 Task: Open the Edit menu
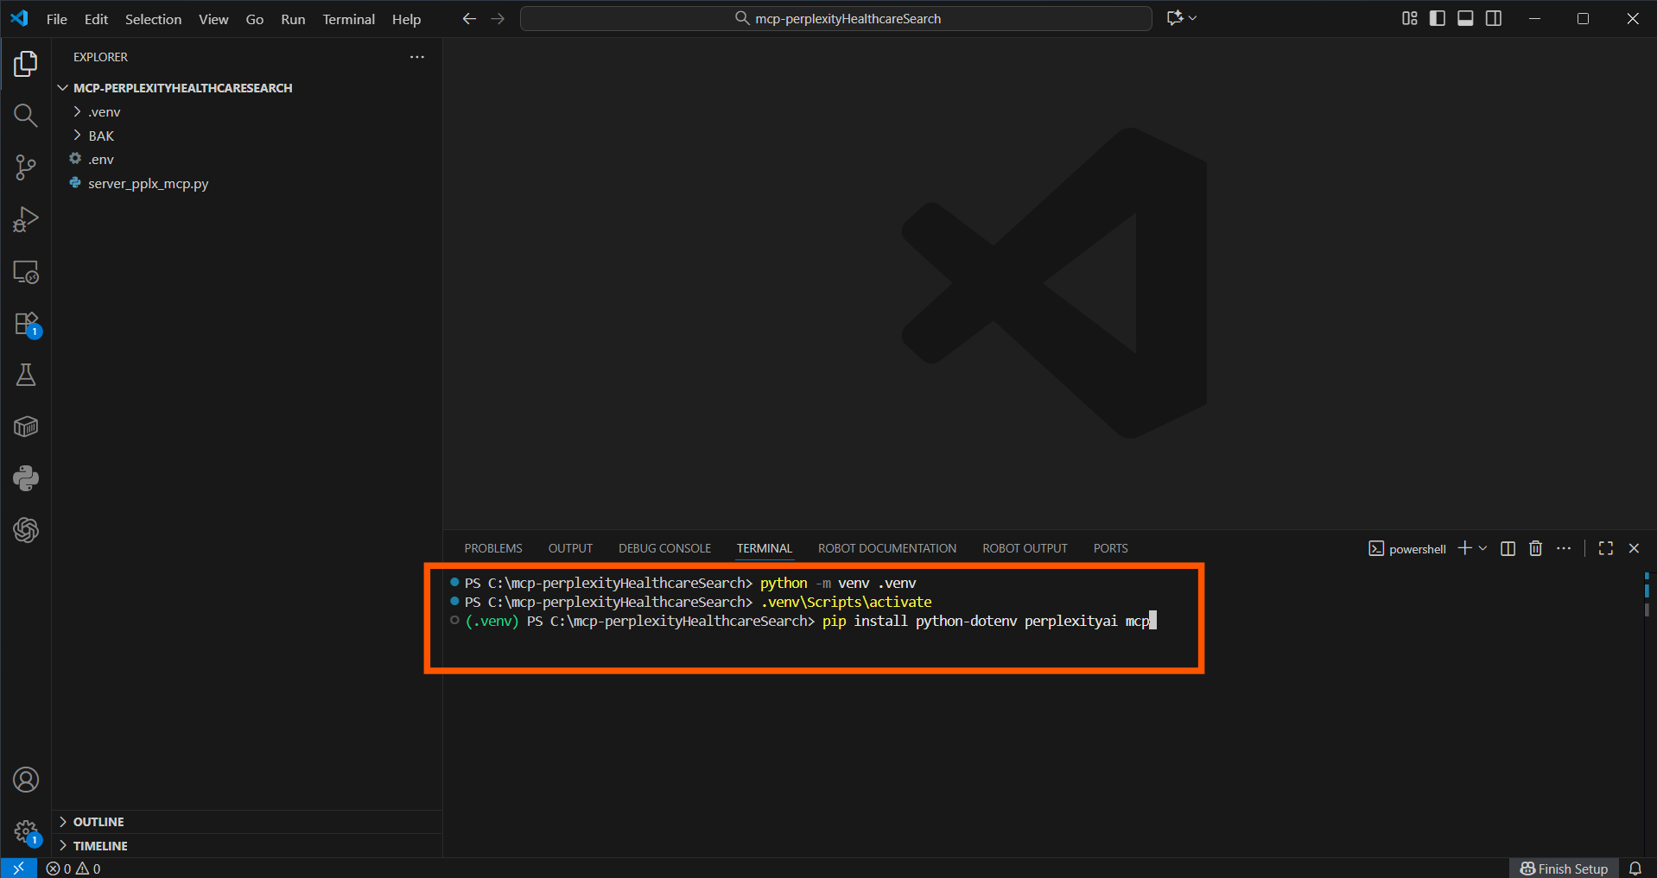point(96,19)
